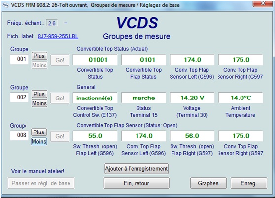The image size is (275, 198).
Task: Click the Enreg. logging button
Action: (249, 183)
